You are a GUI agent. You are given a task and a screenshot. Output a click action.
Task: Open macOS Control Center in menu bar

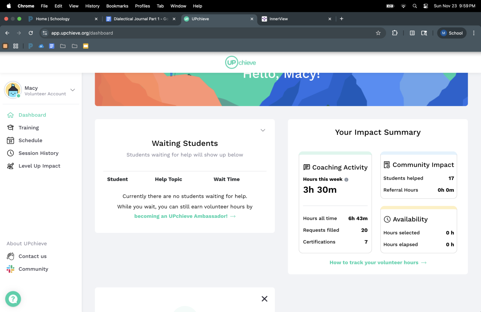click(426, 6)
